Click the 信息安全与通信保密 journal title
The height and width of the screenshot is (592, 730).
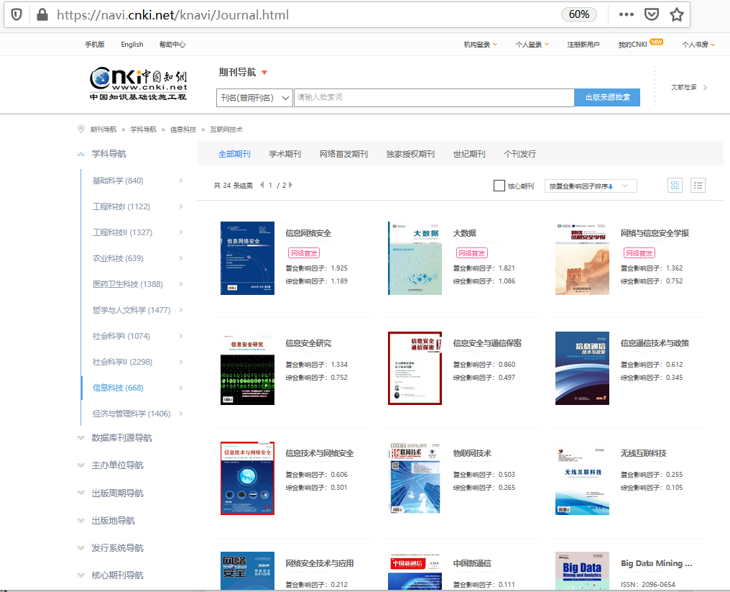pos(487,343)
